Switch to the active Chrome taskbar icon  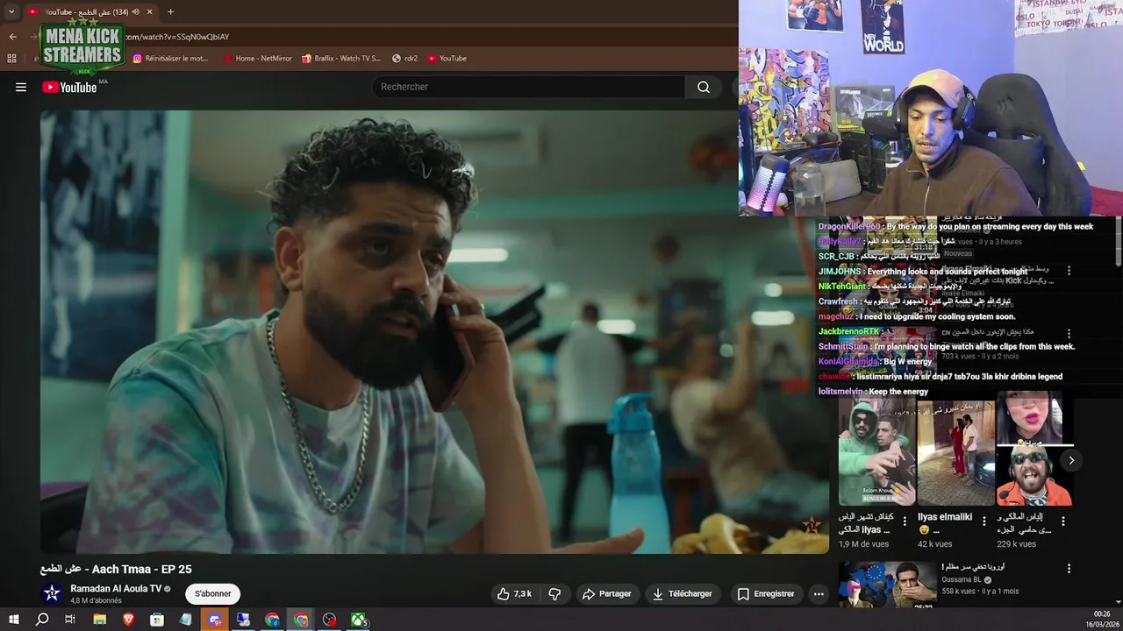pyautogui.click(x=301, y=620)
